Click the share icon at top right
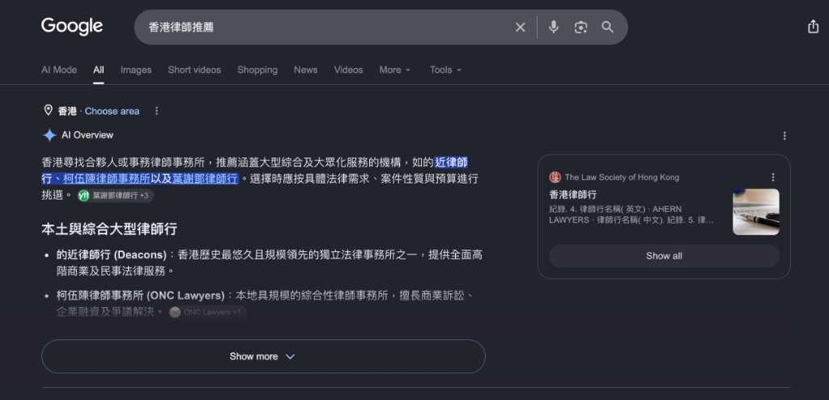829x400 pixels. (x=813, y=27)
